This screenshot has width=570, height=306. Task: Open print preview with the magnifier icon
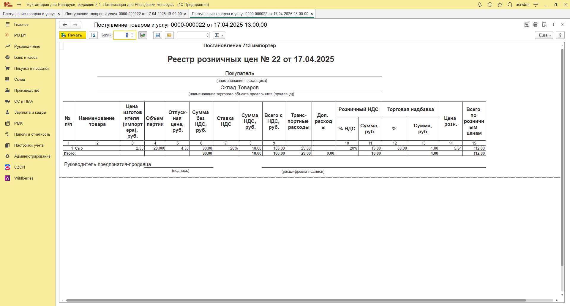click(93, 35)
